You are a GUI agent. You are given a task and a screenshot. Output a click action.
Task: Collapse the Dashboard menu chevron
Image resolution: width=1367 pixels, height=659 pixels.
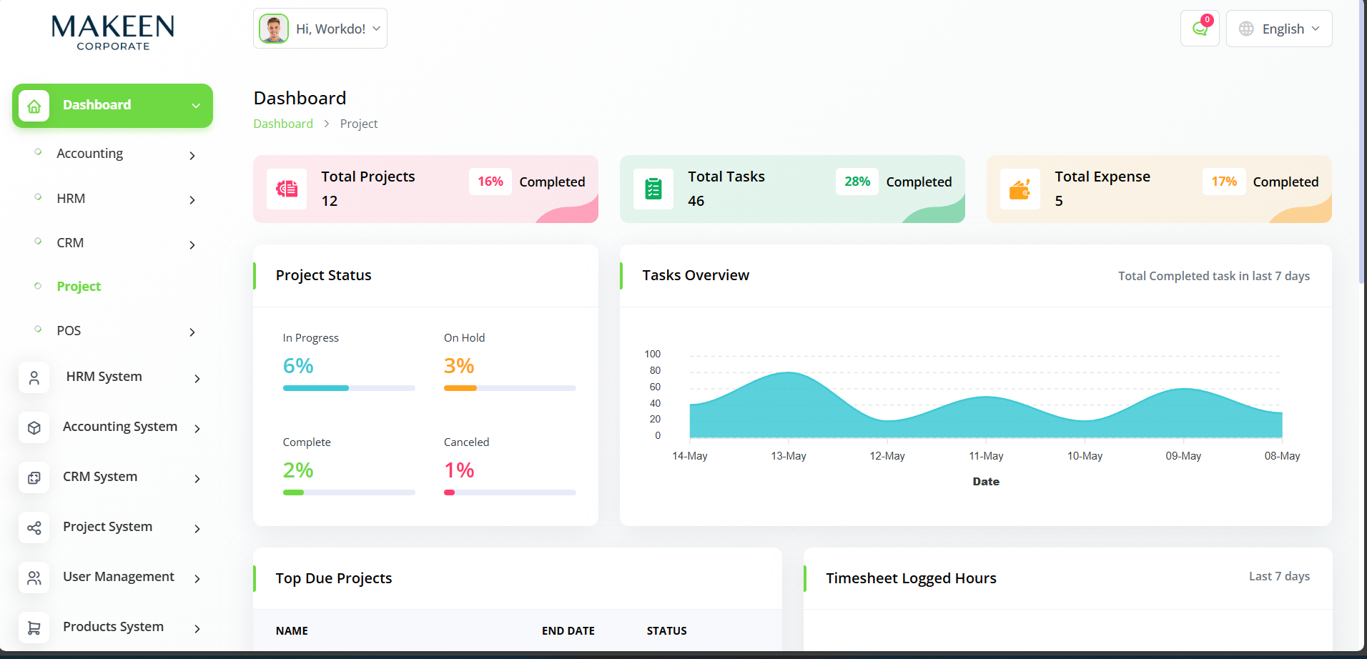(195, 106)
